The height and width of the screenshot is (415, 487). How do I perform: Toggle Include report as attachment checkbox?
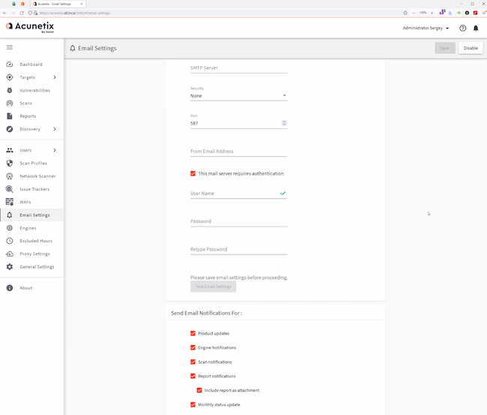click(x=199, y=390)
